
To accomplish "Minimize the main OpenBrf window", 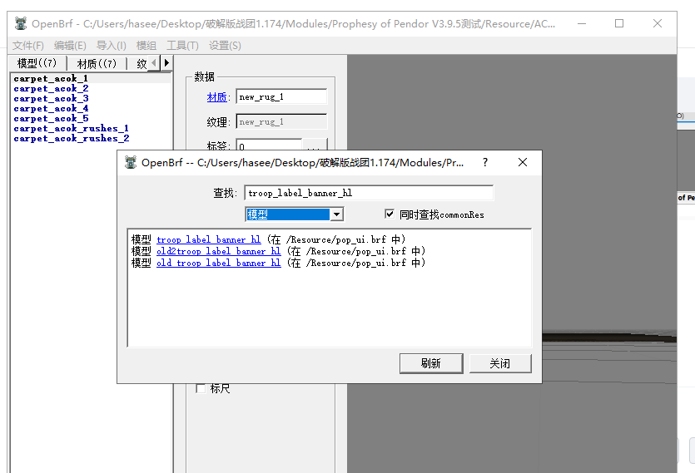I will pyautogui.click(x=582, y=23).
